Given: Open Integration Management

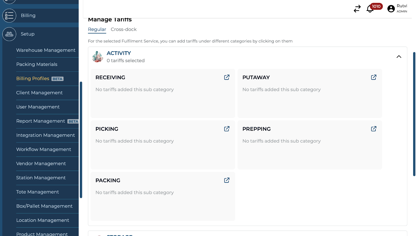Looking at the screenshot, I should coord(45,135).
